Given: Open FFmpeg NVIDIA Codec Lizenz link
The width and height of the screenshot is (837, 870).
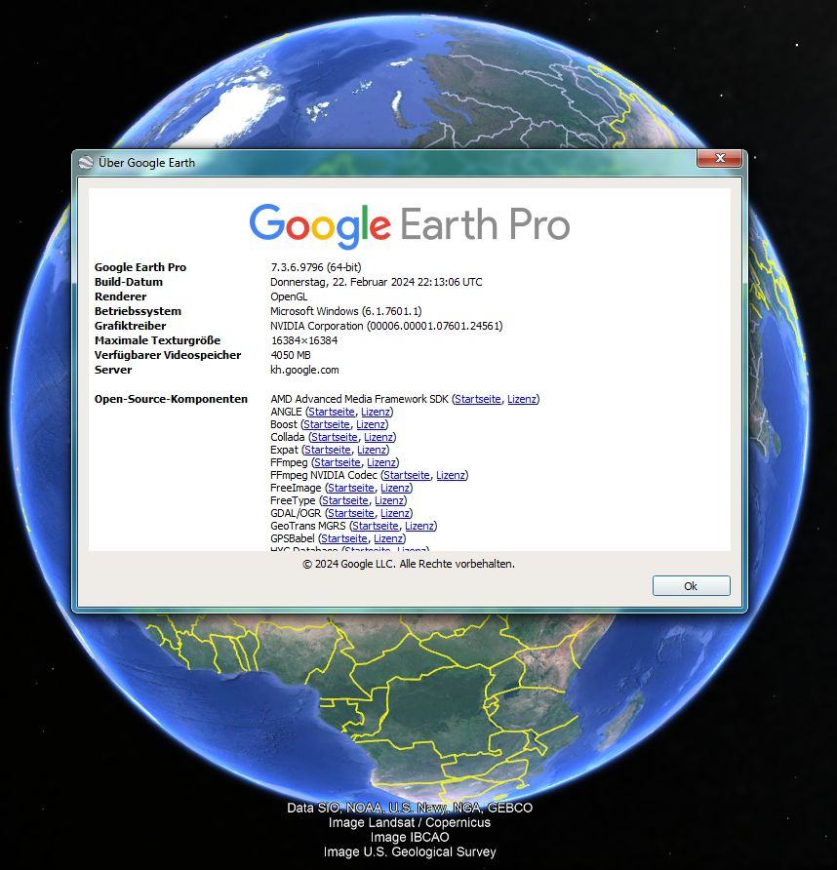Looking at the screenshot, I should pos(451,476).
